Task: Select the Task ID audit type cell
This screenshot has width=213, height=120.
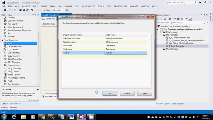Action: (x=126, y=53)
